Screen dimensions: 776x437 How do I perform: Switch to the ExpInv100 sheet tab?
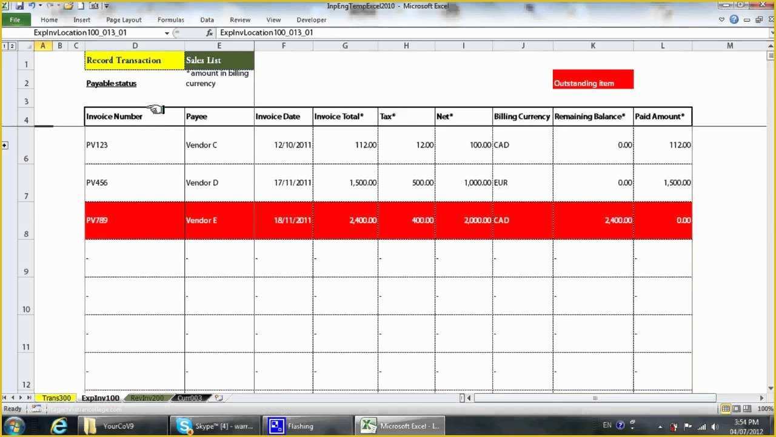(100, 398)
